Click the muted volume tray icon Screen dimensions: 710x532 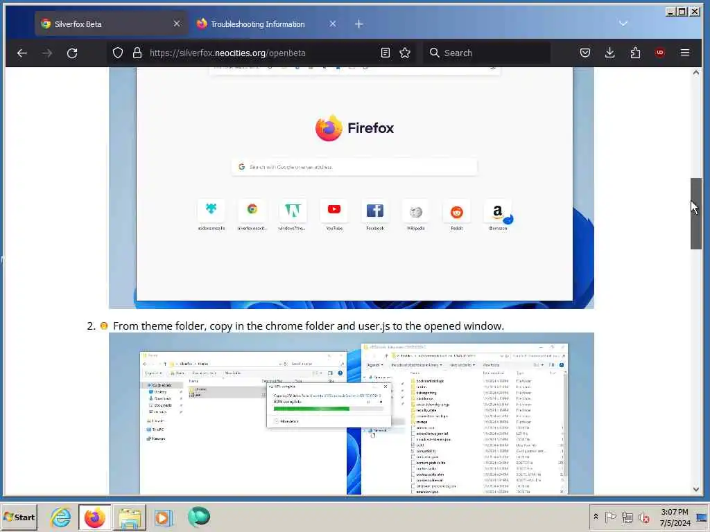tap(644, 517)
